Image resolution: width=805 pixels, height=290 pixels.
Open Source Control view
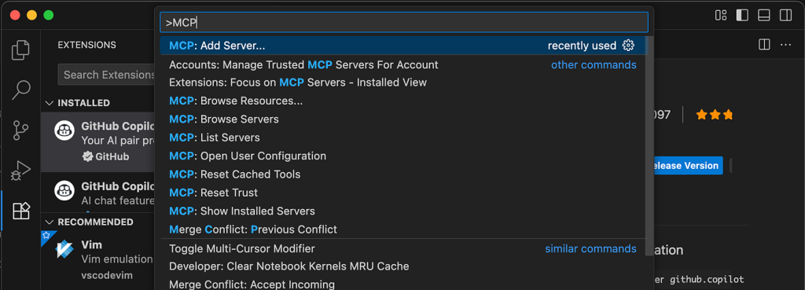(x=20, y=130)
